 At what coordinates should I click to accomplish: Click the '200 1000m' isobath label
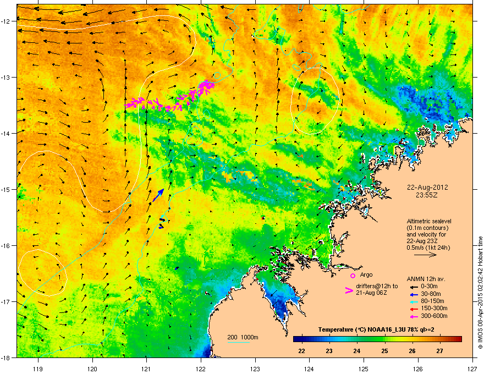tap(243, 337)
